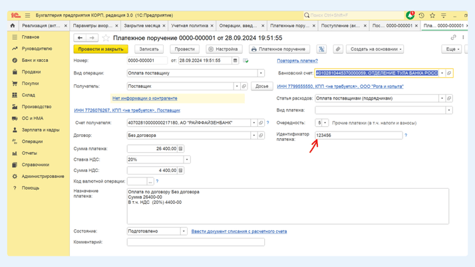475x267 pixels.
Task: Navigate back using the left arrow button
Action: [80, 38]
